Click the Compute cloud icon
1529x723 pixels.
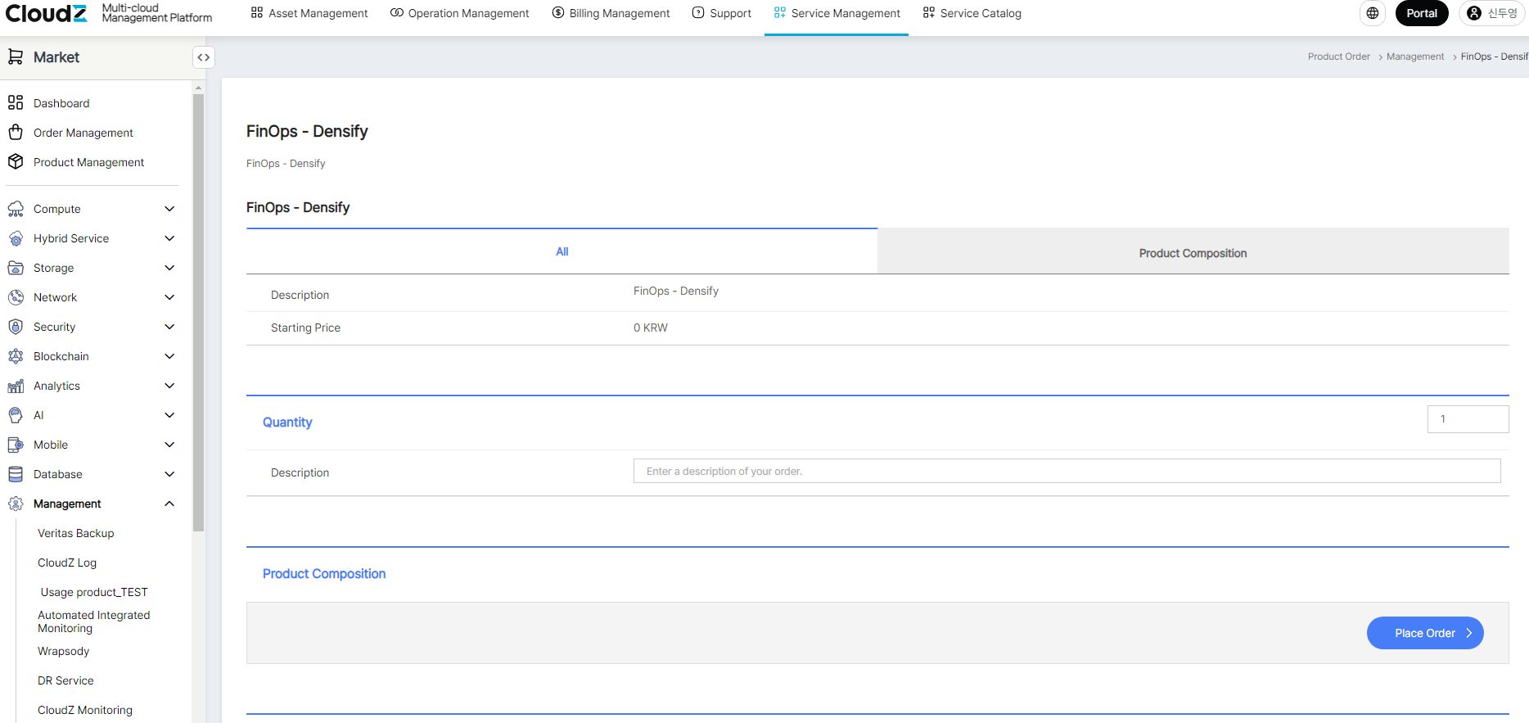click(x=16, y=209)
